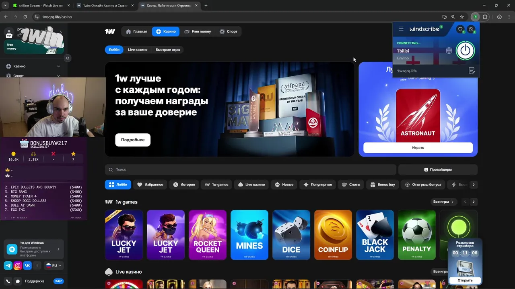Click Открыть button on streamer giveaway widget
This screenshot has width=515, height=289.
(465, 280)
